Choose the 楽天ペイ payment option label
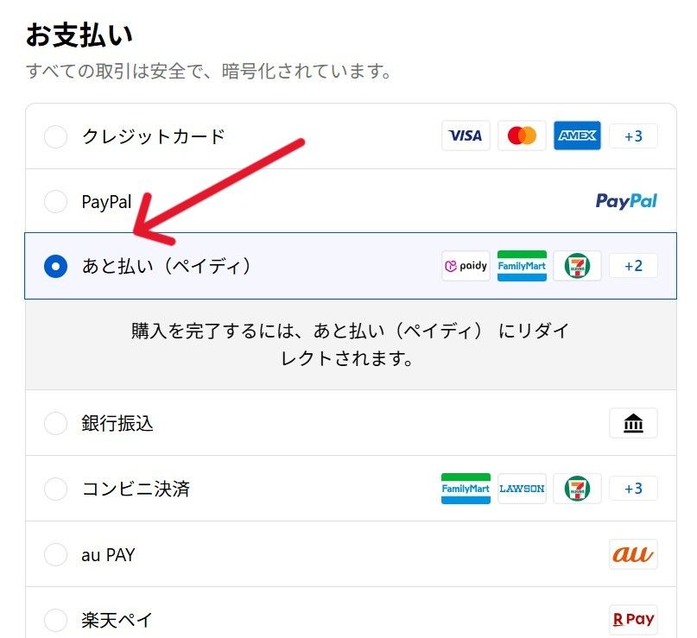This screenshot has height=638, width=697. pos(117,620)
